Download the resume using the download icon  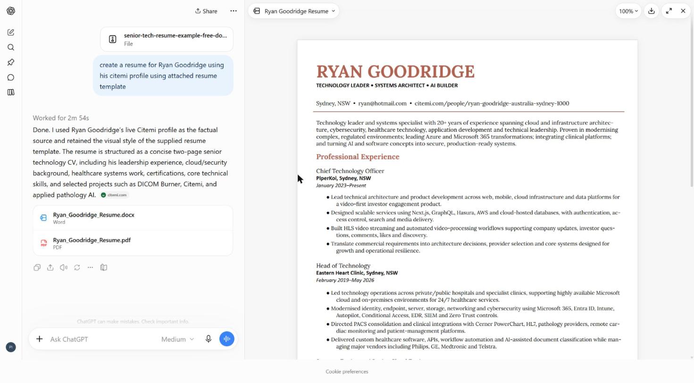(652, 11)
